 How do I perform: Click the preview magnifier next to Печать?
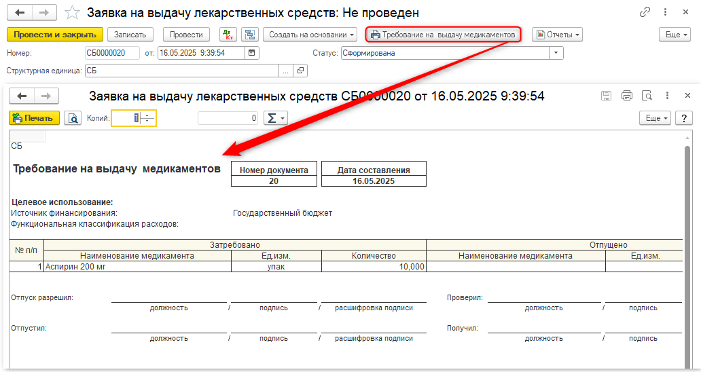pos(73,118)
